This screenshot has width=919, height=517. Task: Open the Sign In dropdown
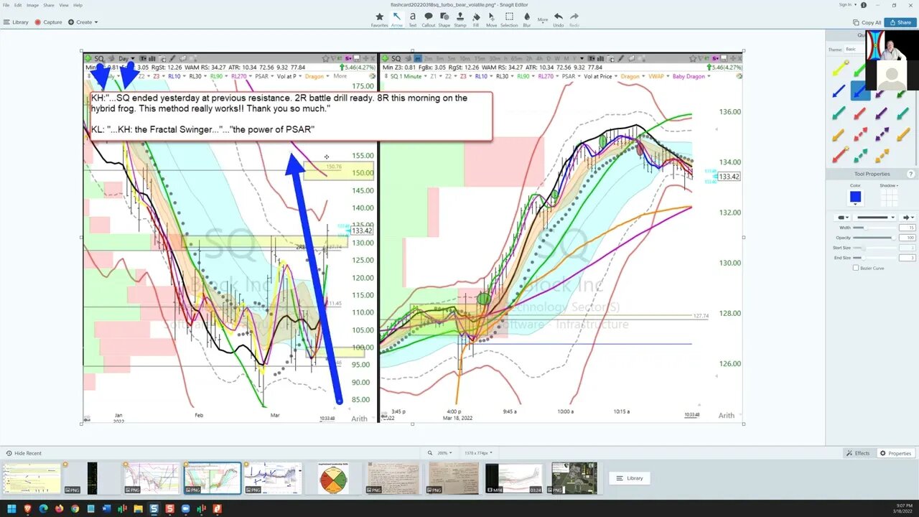[848, 5]
